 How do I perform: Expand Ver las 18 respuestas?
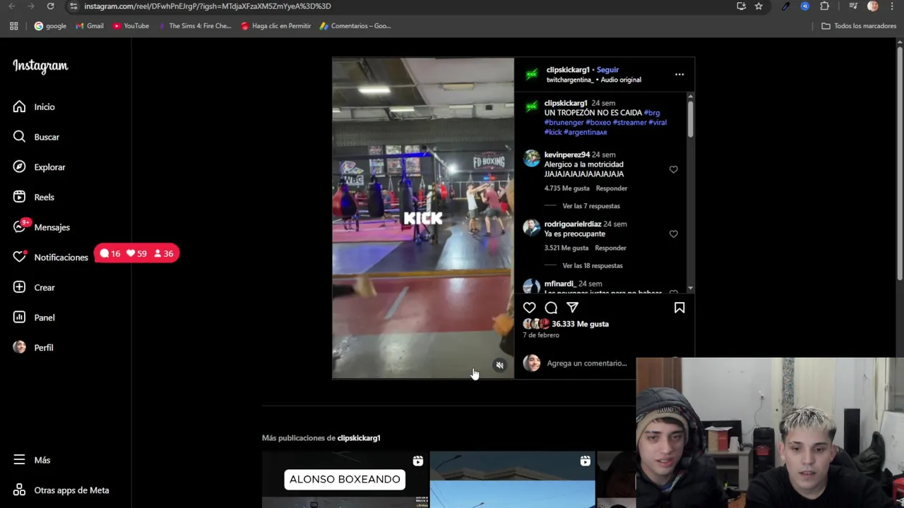pos(593,265)
